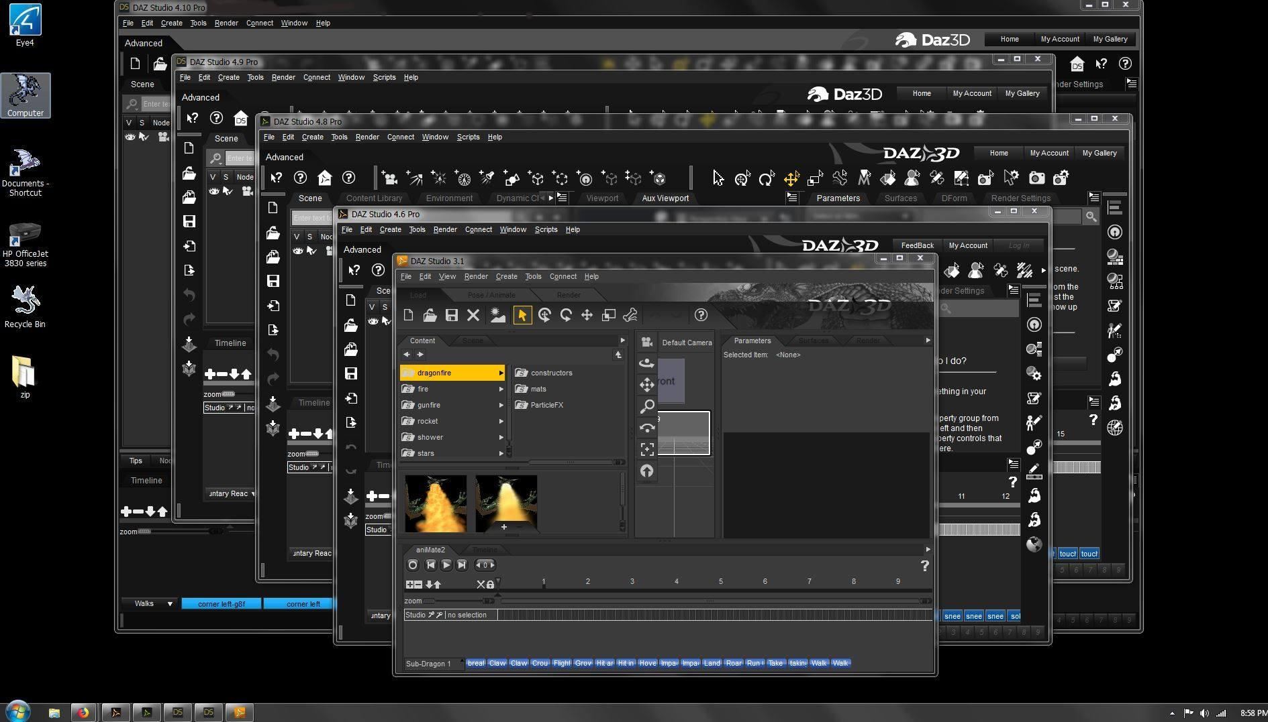Click the Render camera icon in 4.8 toolbar
Image resolution: width=1268 pixels, height=722 pixels.
pyautogui.click(x=1036, y=178)
